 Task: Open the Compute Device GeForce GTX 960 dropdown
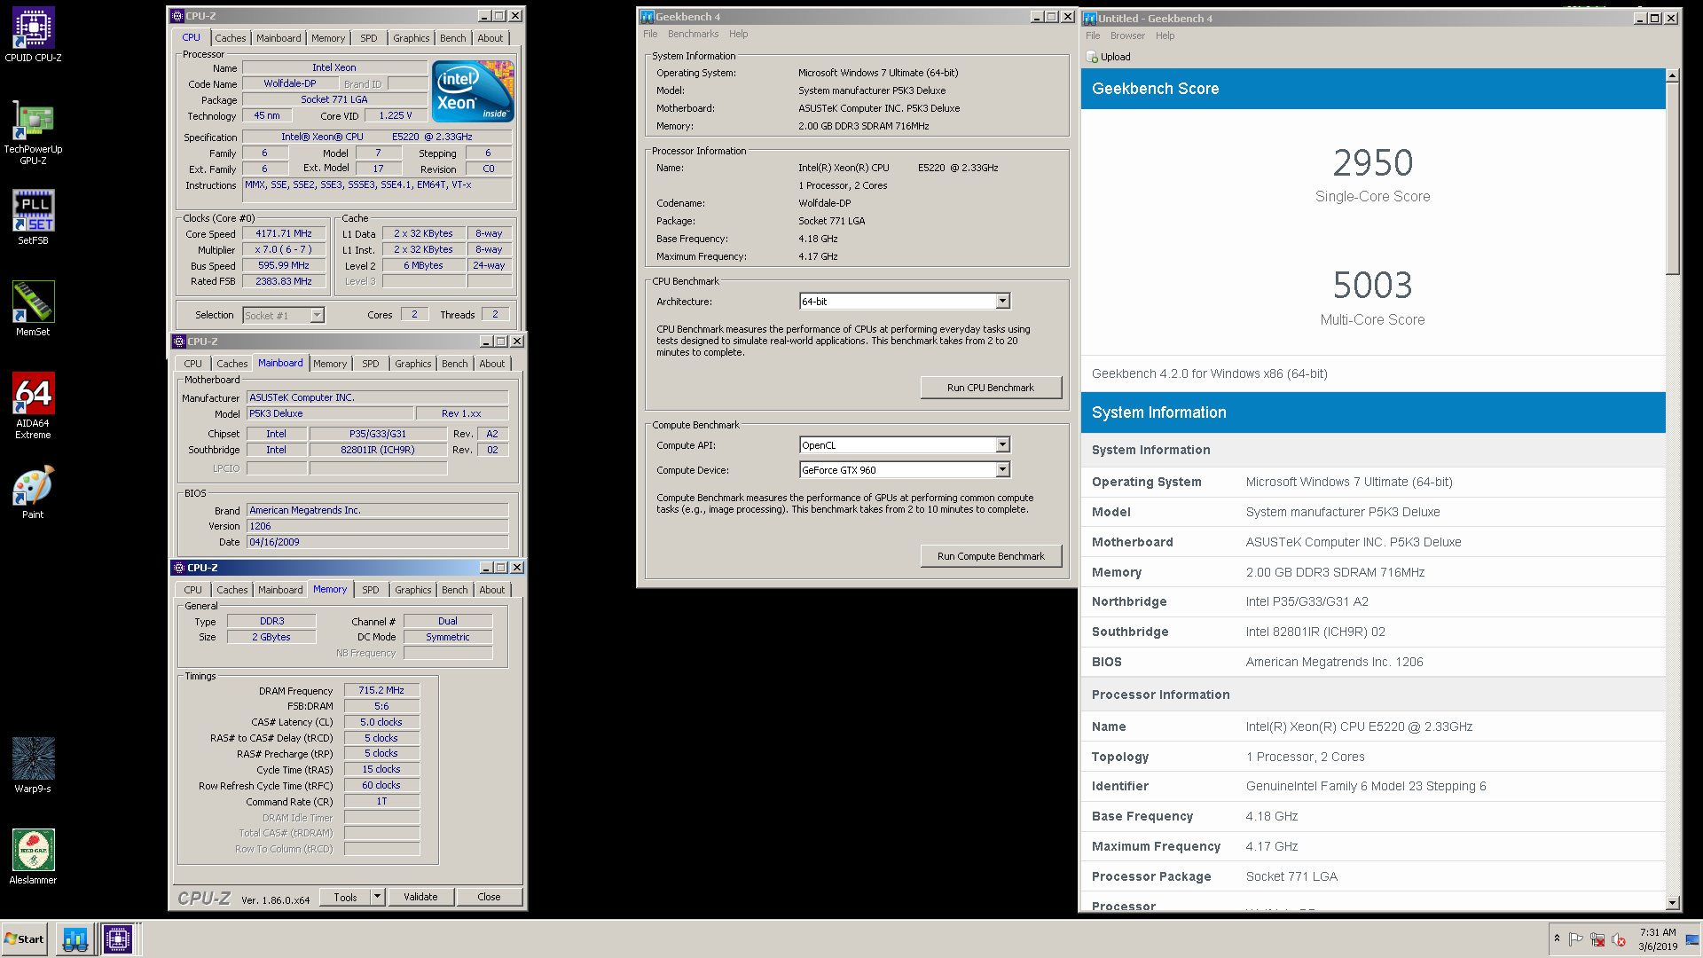(x=1003, y=470)
